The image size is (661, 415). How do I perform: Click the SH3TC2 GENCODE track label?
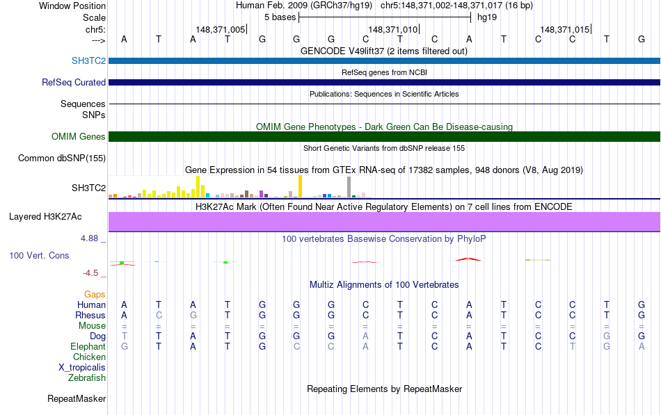(88, 60)
